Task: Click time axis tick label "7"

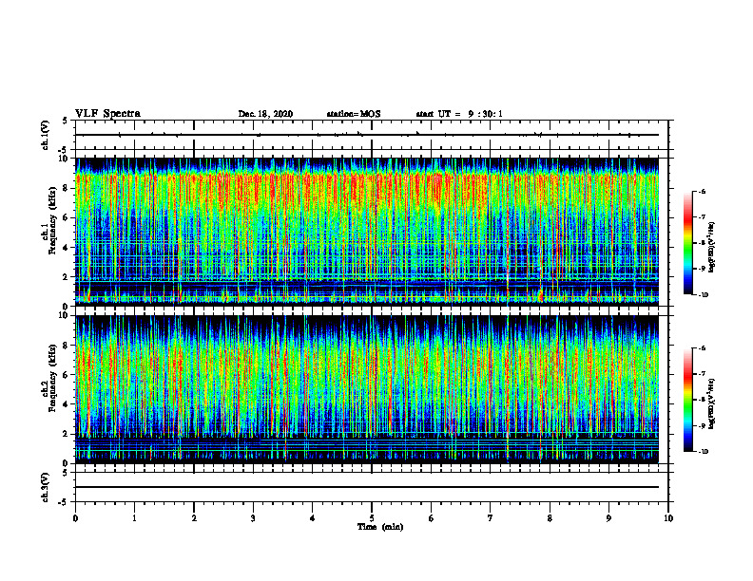Action: [491, 518]
